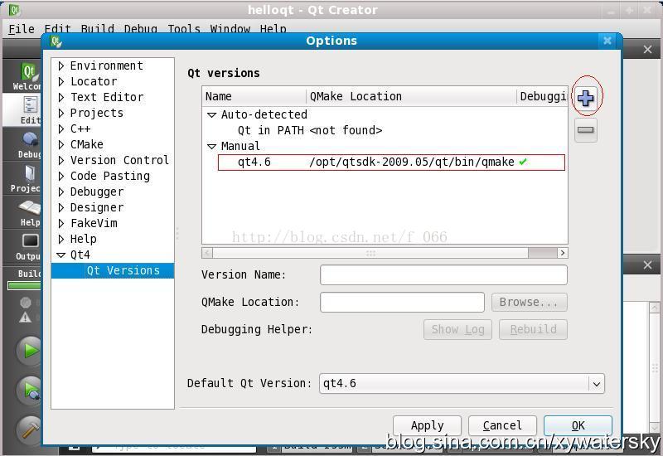Expand the Environment category
Image resolution: width=663 pixels, height=456 pixels.
pyautogui.click(x=61, y=65)
